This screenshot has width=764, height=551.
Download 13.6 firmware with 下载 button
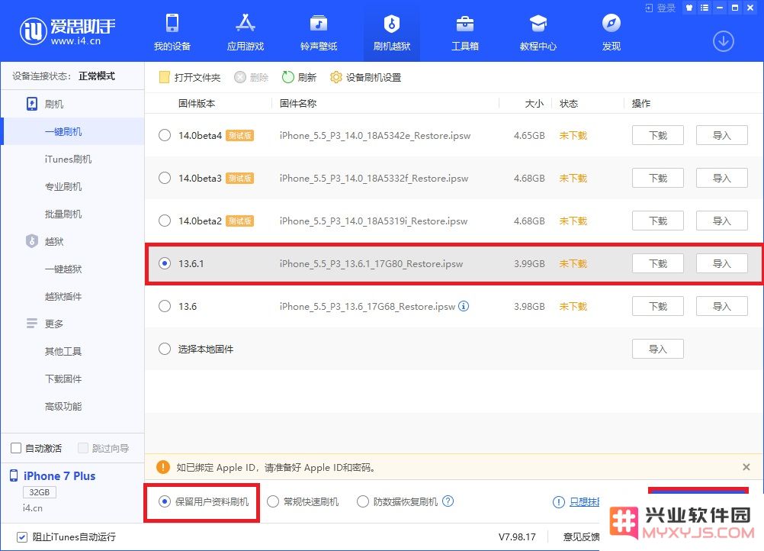(658, 306)
